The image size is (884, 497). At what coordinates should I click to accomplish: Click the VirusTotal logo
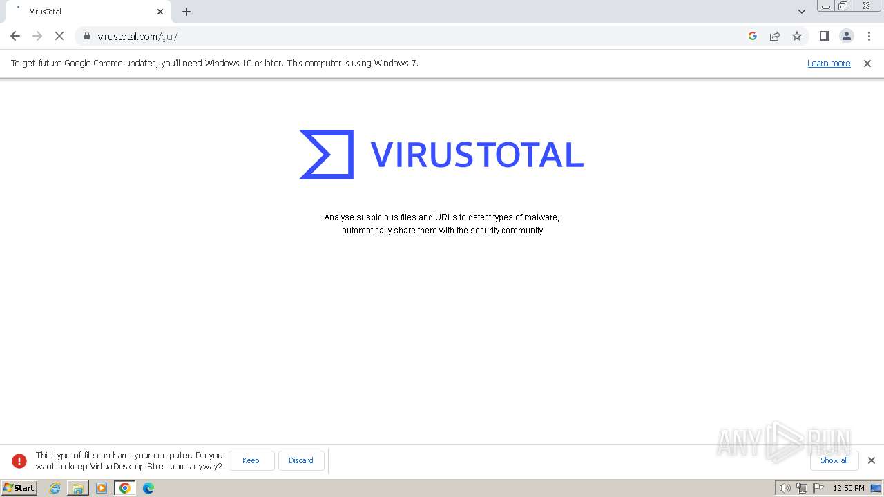point(441,155)
